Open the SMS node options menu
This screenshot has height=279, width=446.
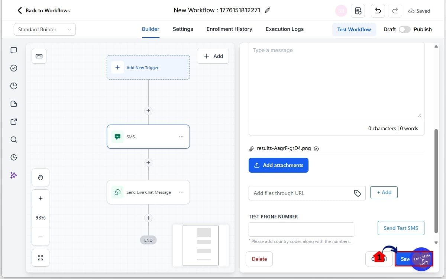point(181,137)
